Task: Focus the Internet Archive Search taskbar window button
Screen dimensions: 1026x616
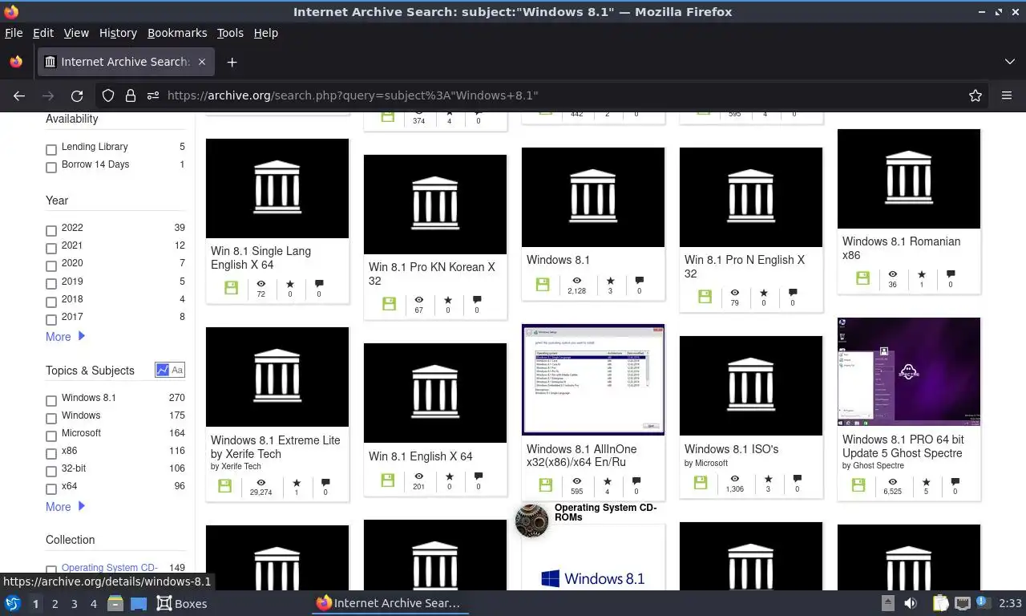Action: tap(389, 603)
